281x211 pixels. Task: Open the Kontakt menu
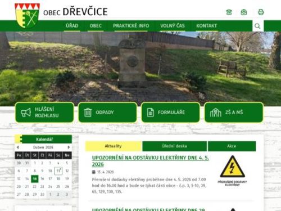[x=206, y=26]
